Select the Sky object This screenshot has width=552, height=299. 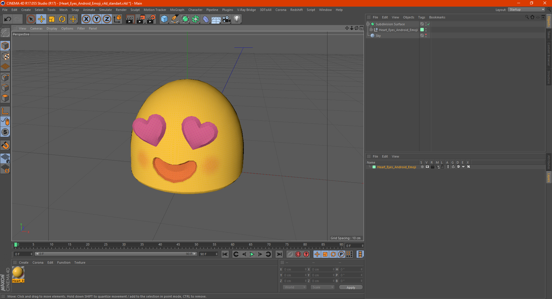[x=378, y=36]
